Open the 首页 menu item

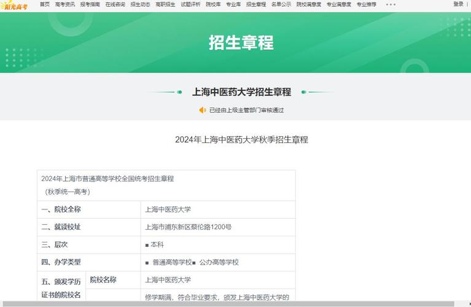click(45, 4)
